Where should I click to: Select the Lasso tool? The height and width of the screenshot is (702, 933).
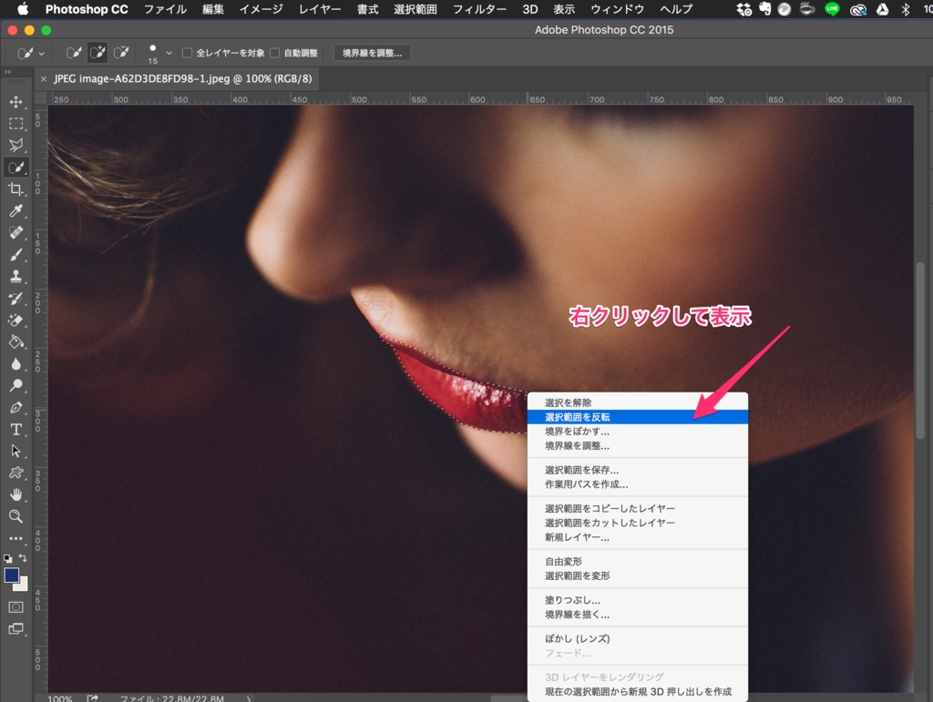[x=16, y=145]
